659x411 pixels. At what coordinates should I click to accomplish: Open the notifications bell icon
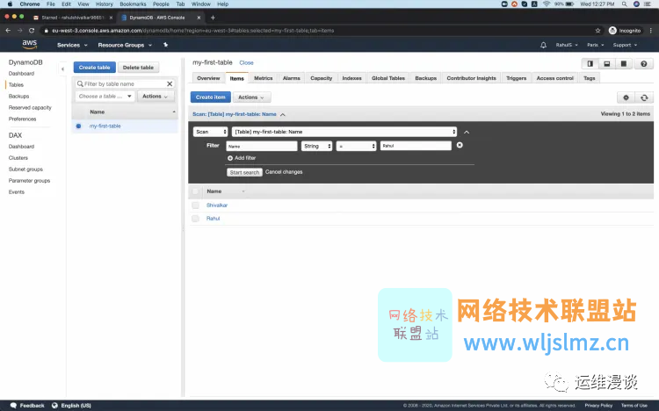tap(543, 45)
